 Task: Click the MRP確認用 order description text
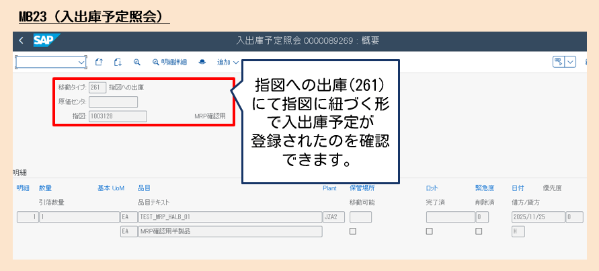(210, 116)
